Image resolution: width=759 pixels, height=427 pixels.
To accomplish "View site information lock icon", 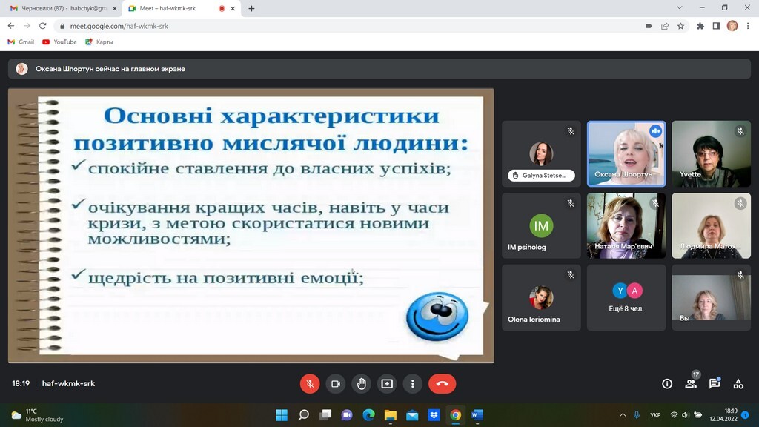I will tap(62, 26).
